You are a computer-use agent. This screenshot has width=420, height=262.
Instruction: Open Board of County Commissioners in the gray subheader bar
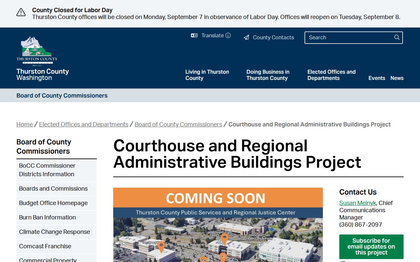pos(62,96)
